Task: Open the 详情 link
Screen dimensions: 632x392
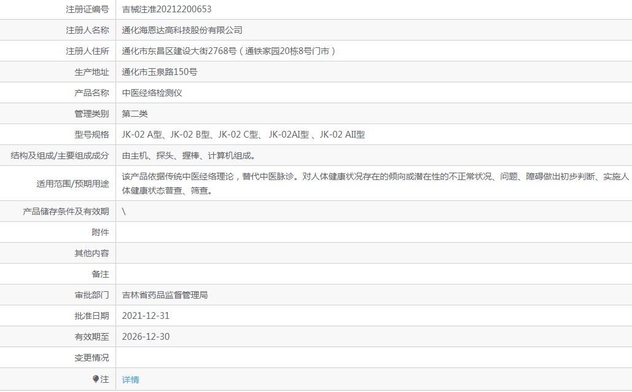Action: pyautogui.click(x=131, y=380)
